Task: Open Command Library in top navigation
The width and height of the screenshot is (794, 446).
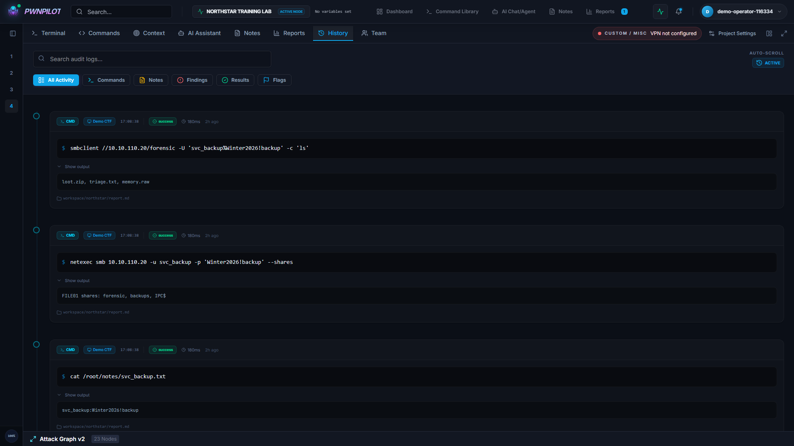Action: 452,12
